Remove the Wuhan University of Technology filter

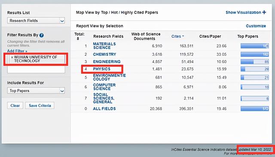12,57
